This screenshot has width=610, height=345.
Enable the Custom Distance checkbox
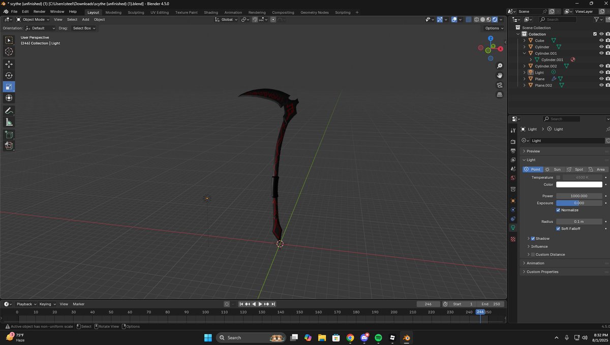coord(533,255)
